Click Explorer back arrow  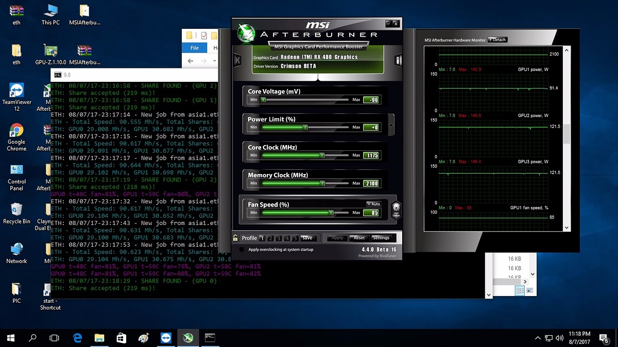click(191, 61)
